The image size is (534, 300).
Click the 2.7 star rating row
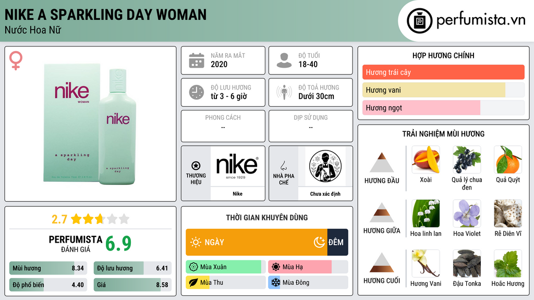click(x=91, y=219)
